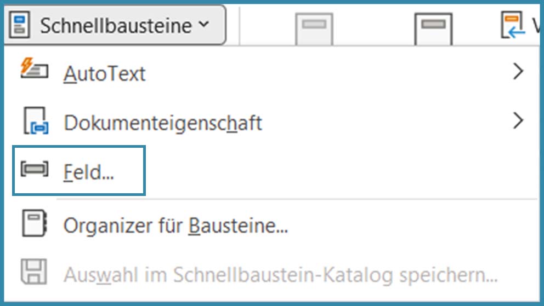Image resolution: width=544 pixels, height=306 pixels.
Task: Collapse the Schnellbausteine dropdown via its chevron
Action: point(204,25)
